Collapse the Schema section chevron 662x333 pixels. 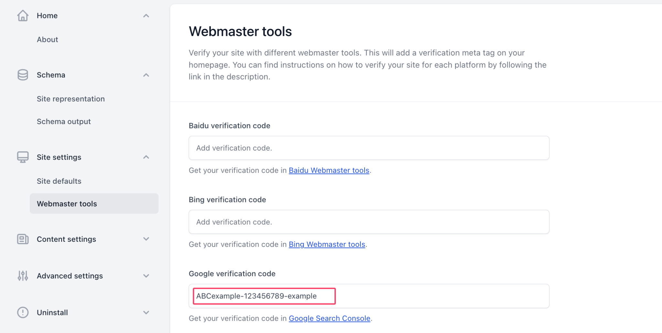pyautogui.click(x=146, y=75)
